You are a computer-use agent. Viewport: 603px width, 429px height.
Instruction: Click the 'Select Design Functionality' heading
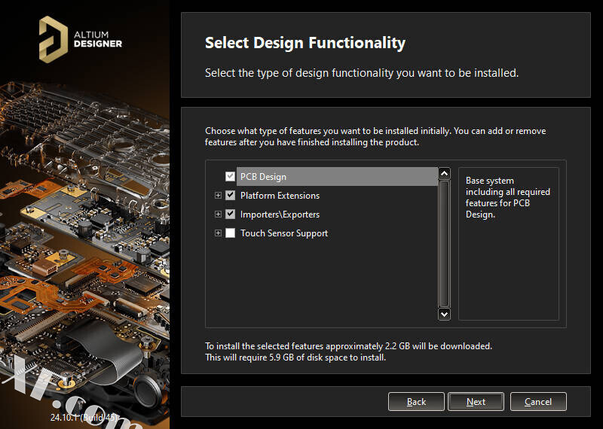tap(305, 43)
